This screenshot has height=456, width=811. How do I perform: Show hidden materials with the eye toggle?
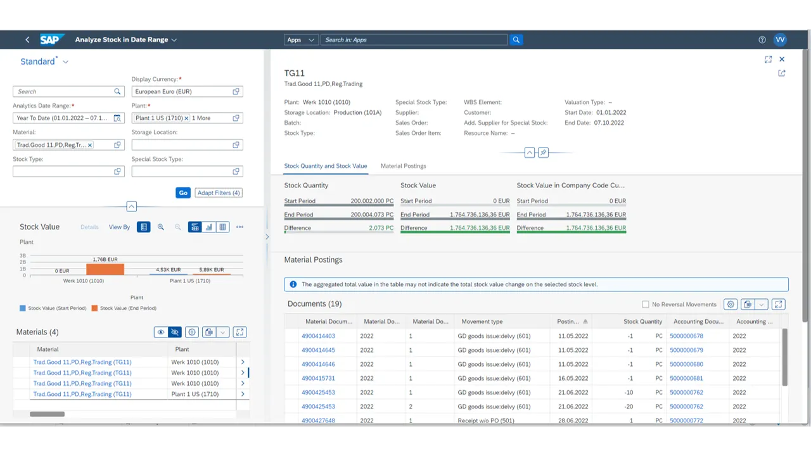[x=161, y=332]
